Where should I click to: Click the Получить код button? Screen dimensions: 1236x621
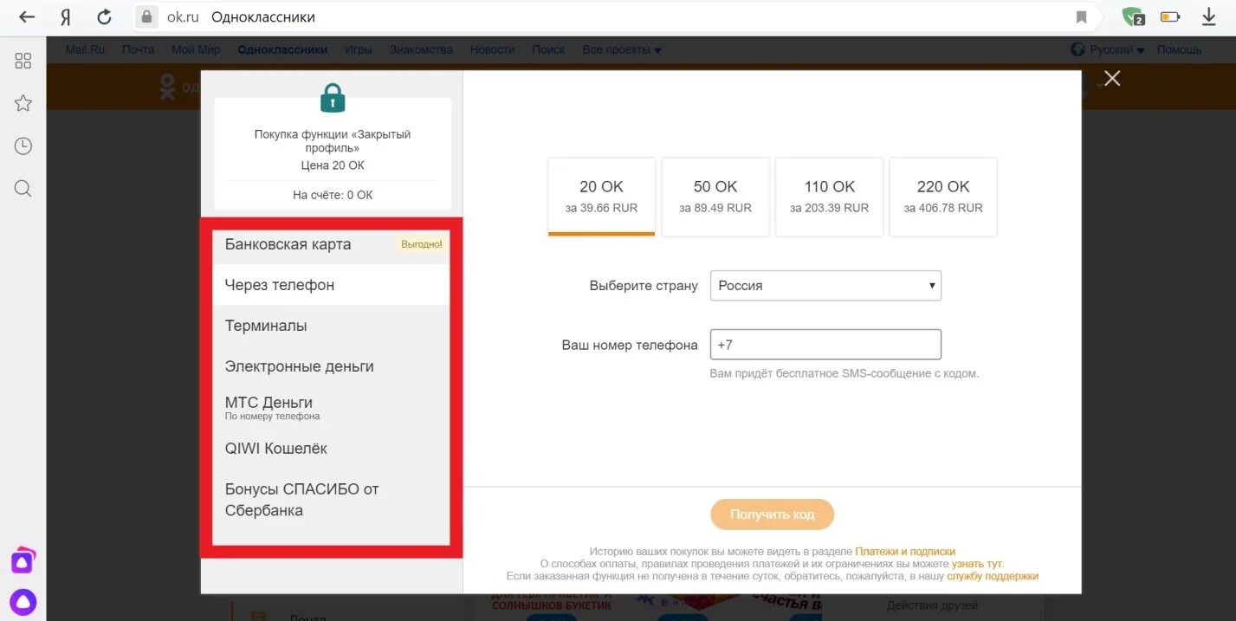pyautogui.click(x=773, y=514)
